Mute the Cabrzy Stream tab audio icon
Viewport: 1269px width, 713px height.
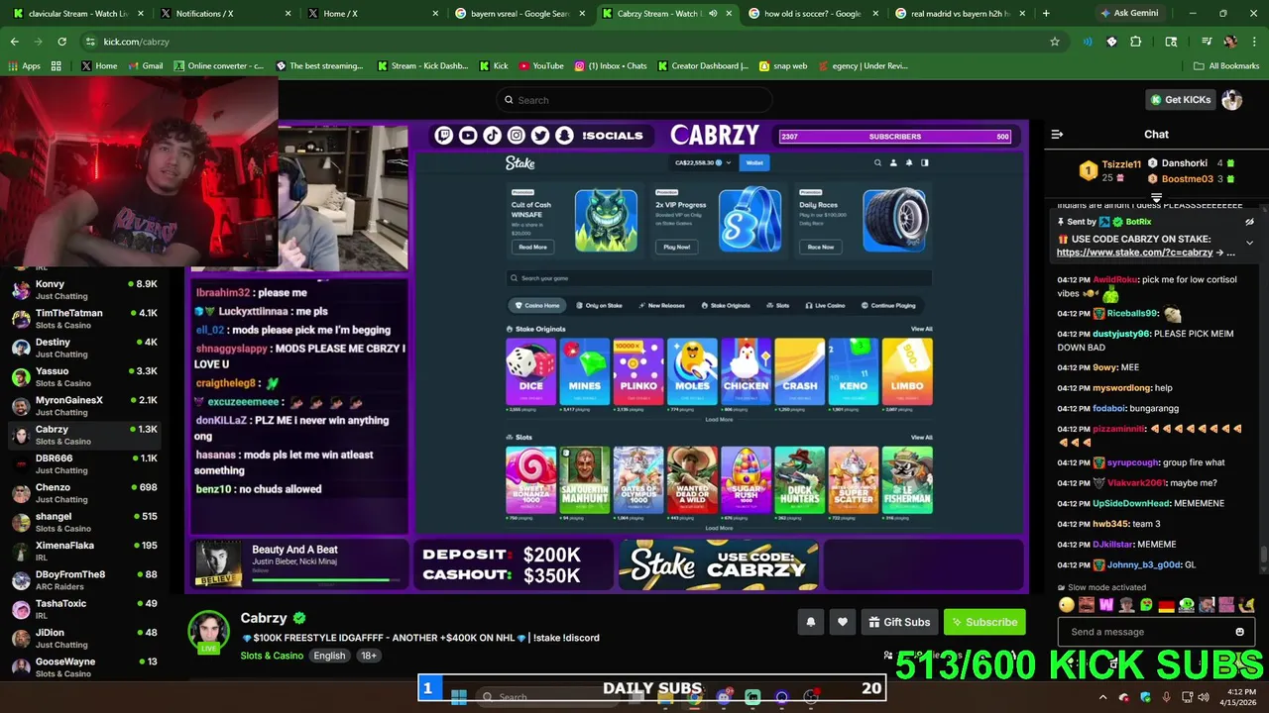coord(712,14)
